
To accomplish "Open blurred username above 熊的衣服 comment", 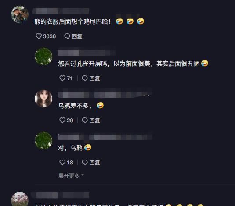I will click(61, 11).
